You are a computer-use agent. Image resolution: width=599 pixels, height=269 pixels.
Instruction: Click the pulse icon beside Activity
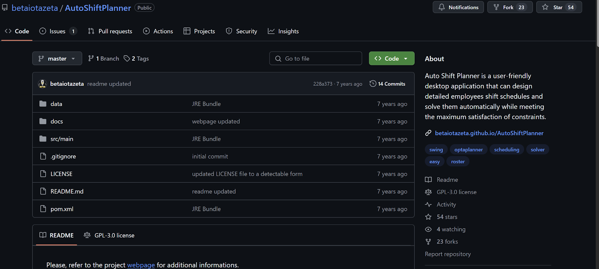428,205
